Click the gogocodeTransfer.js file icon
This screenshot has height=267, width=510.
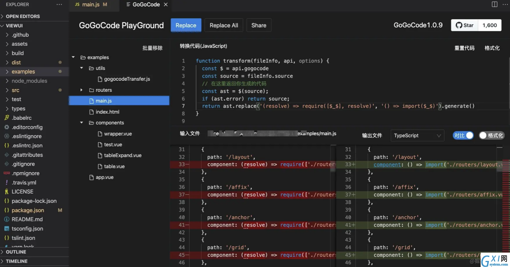tap(100, 79)
